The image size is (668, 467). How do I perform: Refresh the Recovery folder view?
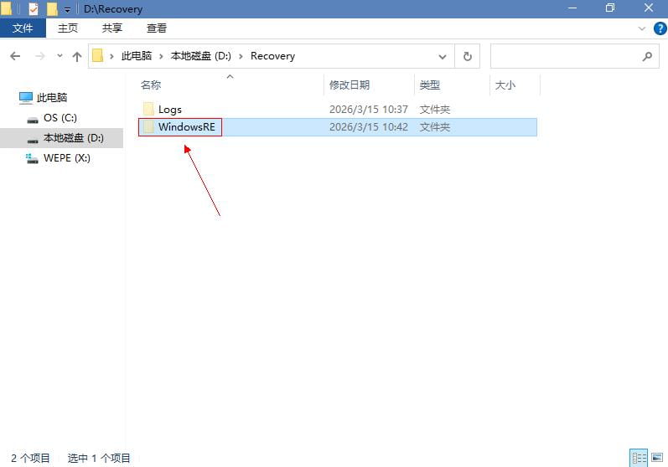pyautogui.click(x=468, y=56)
